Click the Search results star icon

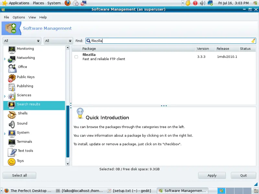(x=12, y=105)
